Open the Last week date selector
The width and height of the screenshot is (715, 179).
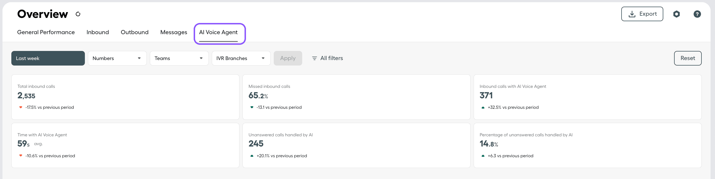(48, 58)
